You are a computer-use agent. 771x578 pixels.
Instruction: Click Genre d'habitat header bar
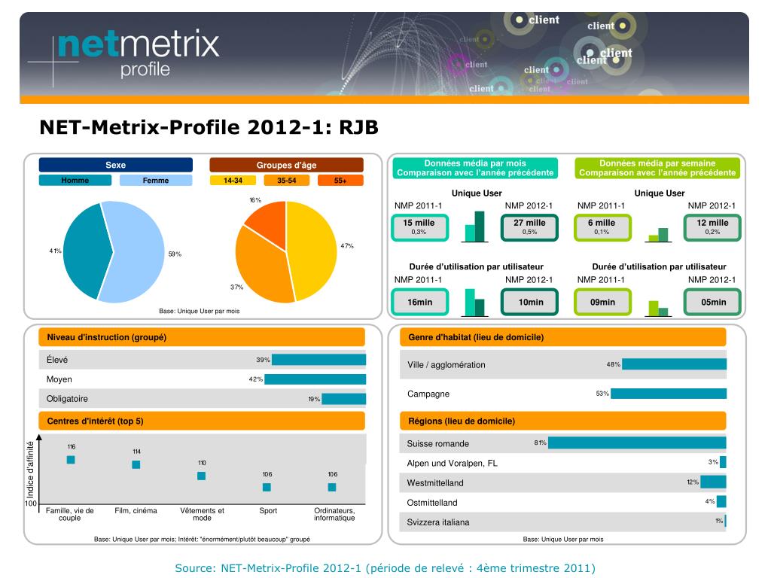(x=563, y=337)
